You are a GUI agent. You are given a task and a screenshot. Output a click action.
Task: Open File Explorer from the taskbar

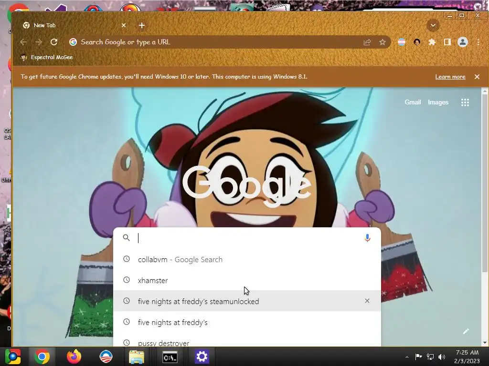pyautogui.click(x=137, y=357)
